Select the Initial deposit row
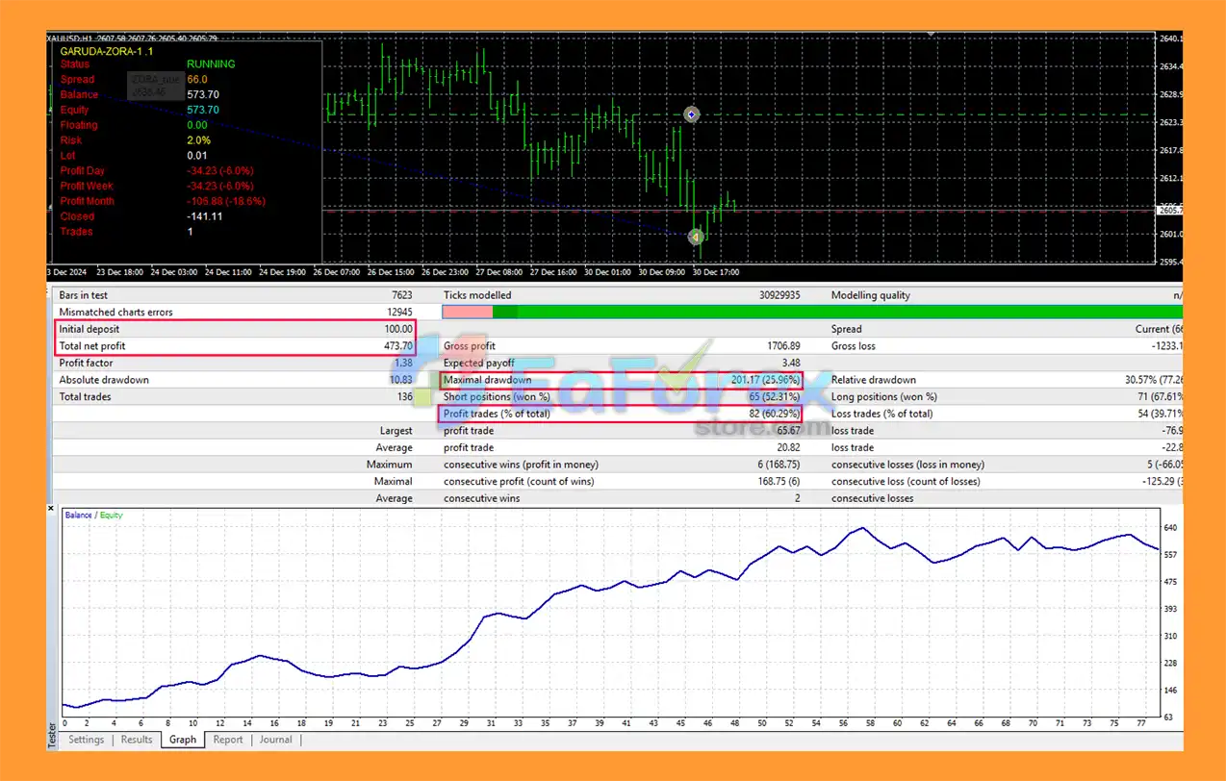 click(x=236, y=329)
